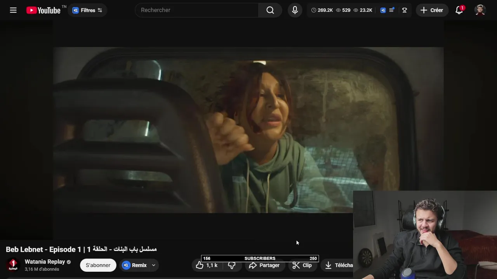Click the 529 views stat
The height and width of the screenshot is (279, 497).
coord(343,10)
